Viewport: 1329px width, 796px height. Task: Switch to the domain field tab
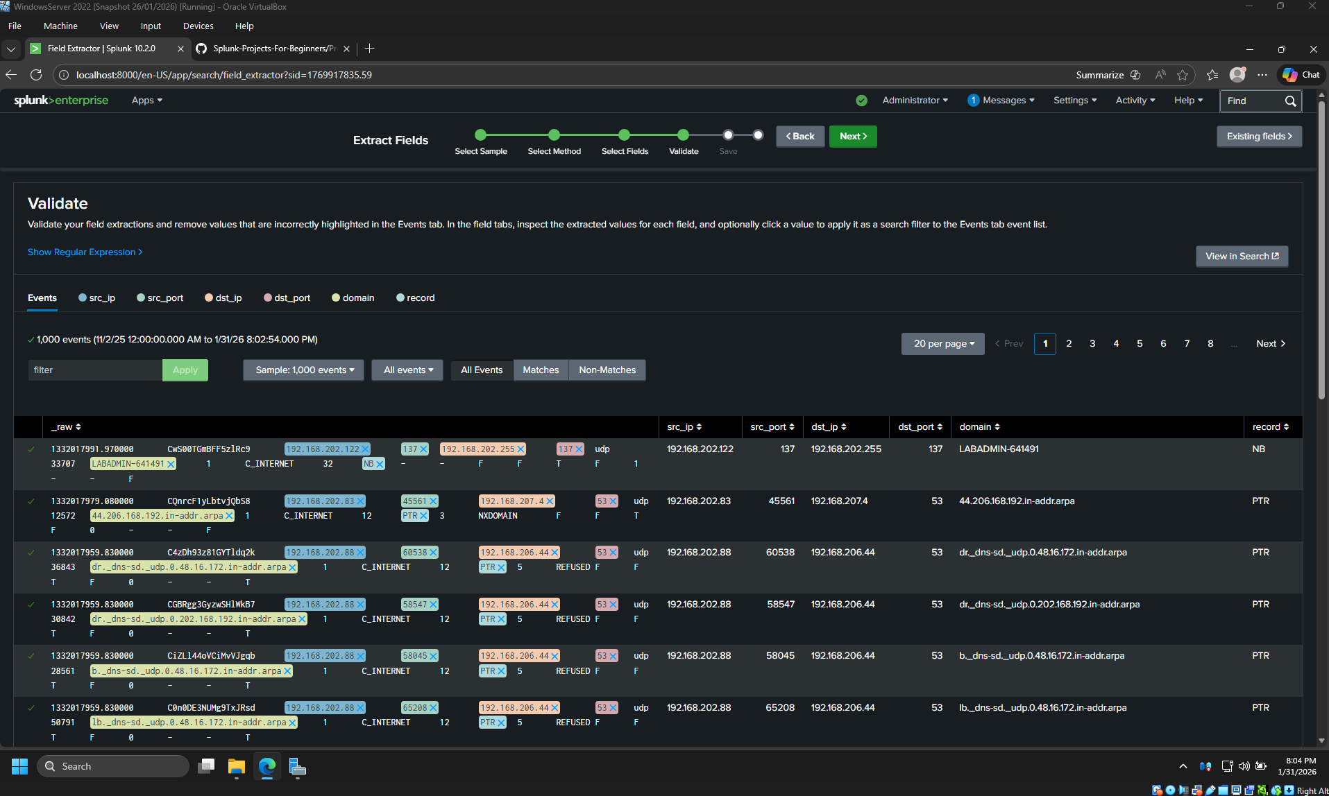point(357,298)
